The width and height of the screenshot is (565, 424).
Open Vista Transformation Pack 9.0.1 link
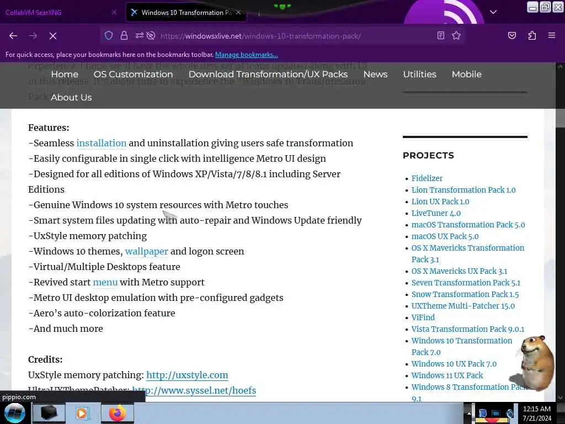tap(468, 329)
